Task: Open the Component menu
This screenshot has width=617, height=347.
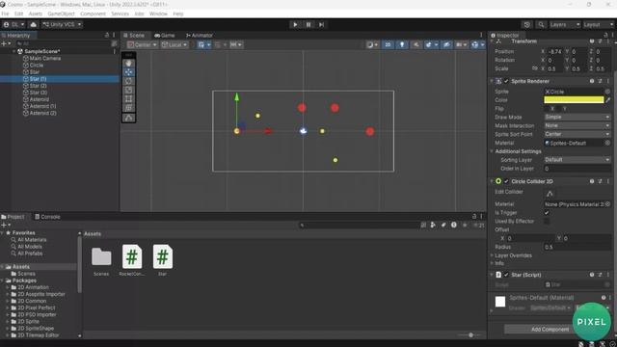Action: [x=93, y=13]
